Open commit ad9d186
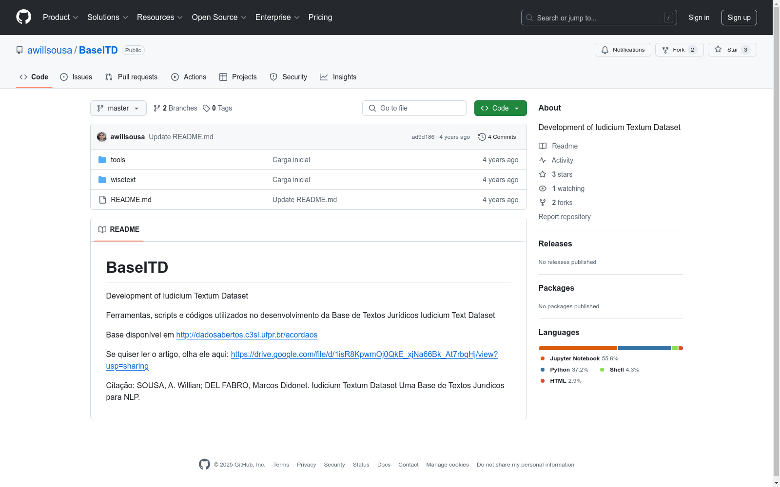 [423, 137]
